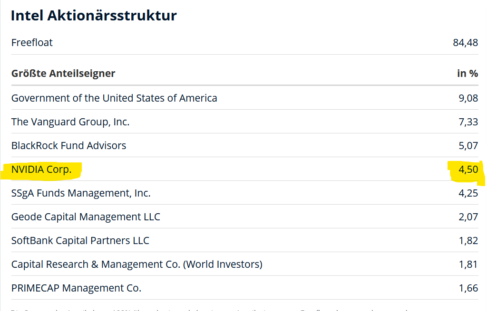Click the 7,33 percentage value
487x311 pixels.
point(468,122)
